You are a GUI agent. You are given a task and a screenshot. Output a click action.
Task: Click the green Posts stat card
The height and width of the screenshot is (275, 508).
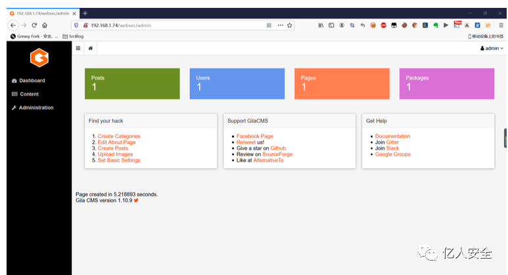pos(132,83)
